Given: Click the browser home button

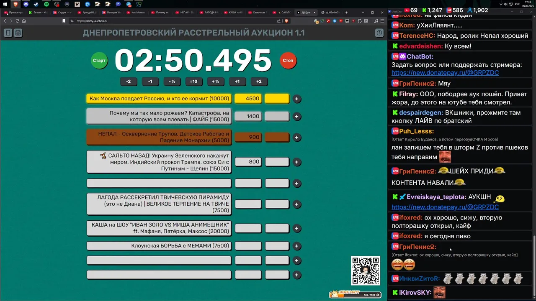Looking at the screenshot, I should point(24,21).
